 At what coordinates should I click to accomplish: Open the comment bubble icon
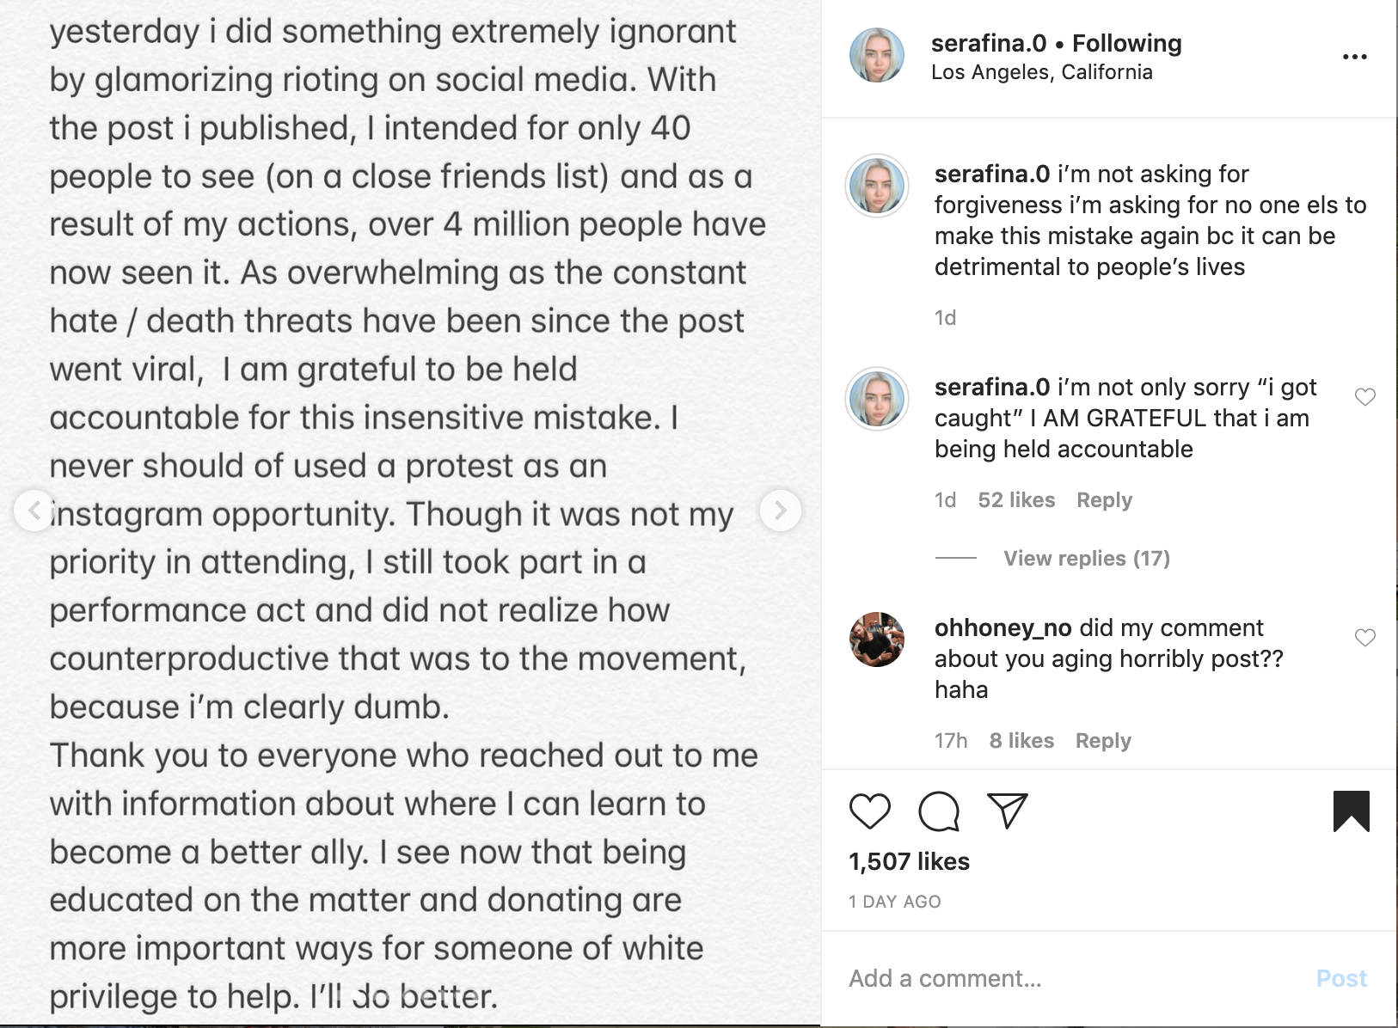[938, 811]
